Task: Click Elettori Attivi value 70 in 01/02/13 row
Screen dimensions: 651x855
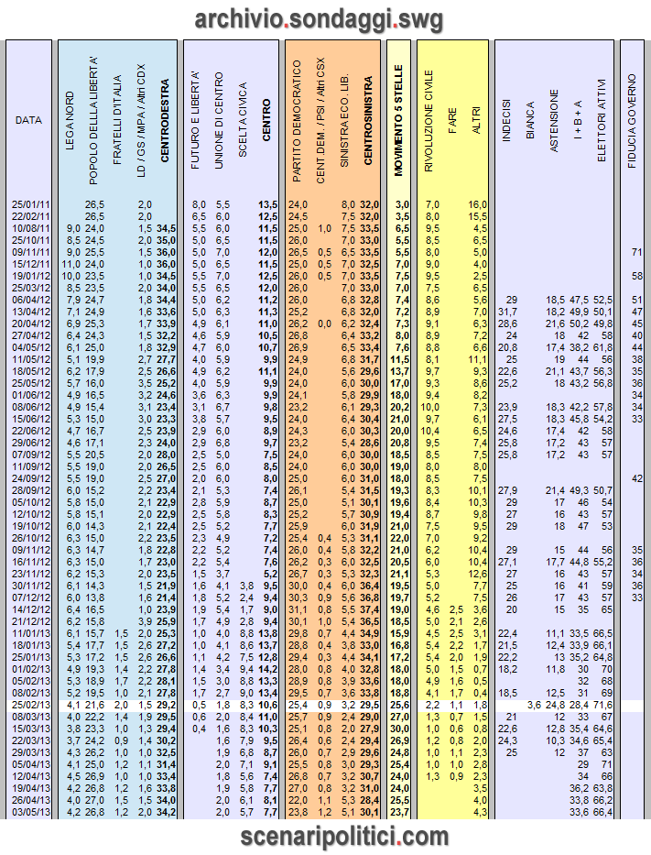Action: 606,669
